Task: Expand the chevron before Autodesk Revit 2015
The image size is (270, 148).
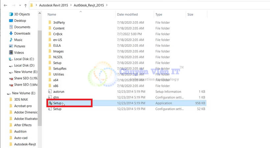Action: point(36,5)
